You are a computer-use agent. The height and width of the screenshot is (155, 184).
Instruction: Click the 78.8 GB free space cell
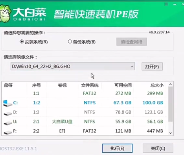click(123, 112)
